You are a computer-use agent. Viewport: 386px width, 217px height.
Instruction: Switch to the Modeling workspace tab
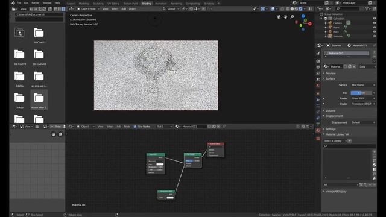[84, 4]
